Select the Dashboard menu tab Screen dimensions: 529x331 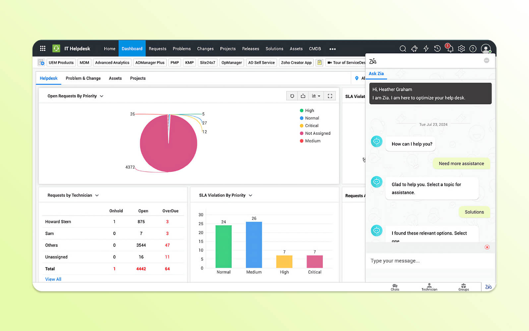(132, 49)
